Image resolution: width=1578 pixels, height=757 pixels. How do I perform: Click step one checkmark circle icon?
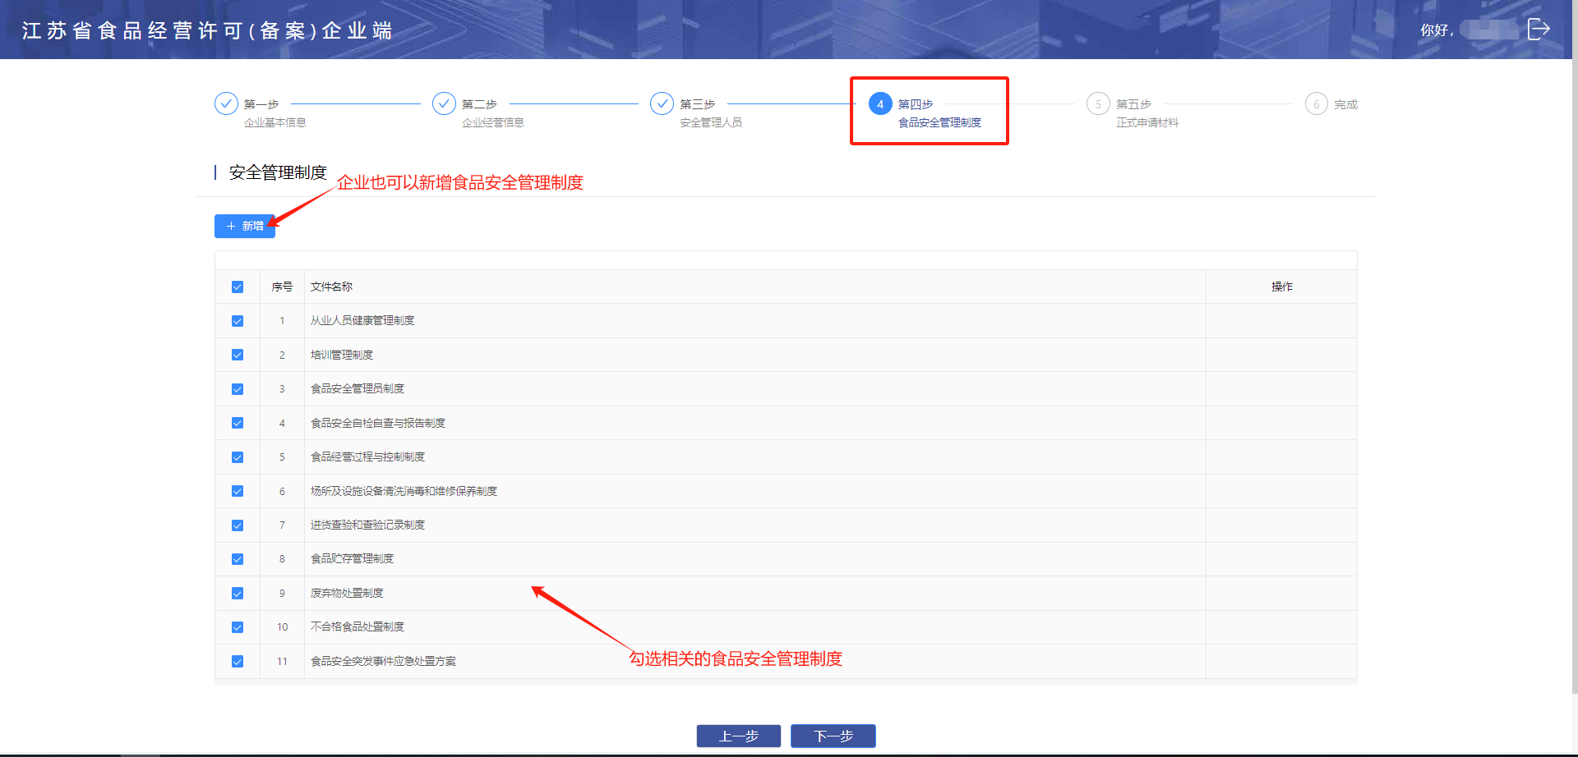click(x=226, y=103)
